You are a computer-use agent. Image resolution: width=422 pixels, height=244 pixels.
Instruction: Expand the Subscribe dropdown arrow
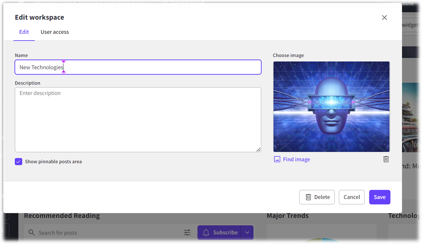[247, 232]
